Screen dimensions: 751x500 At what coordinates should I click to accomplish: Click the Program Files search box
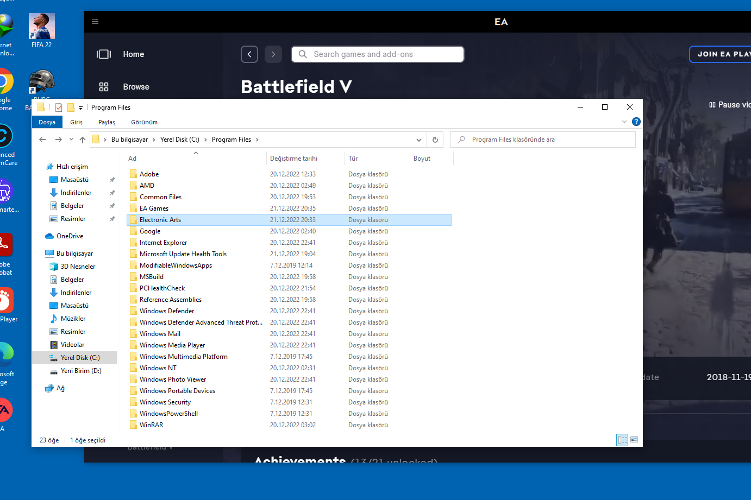(543, 140)
